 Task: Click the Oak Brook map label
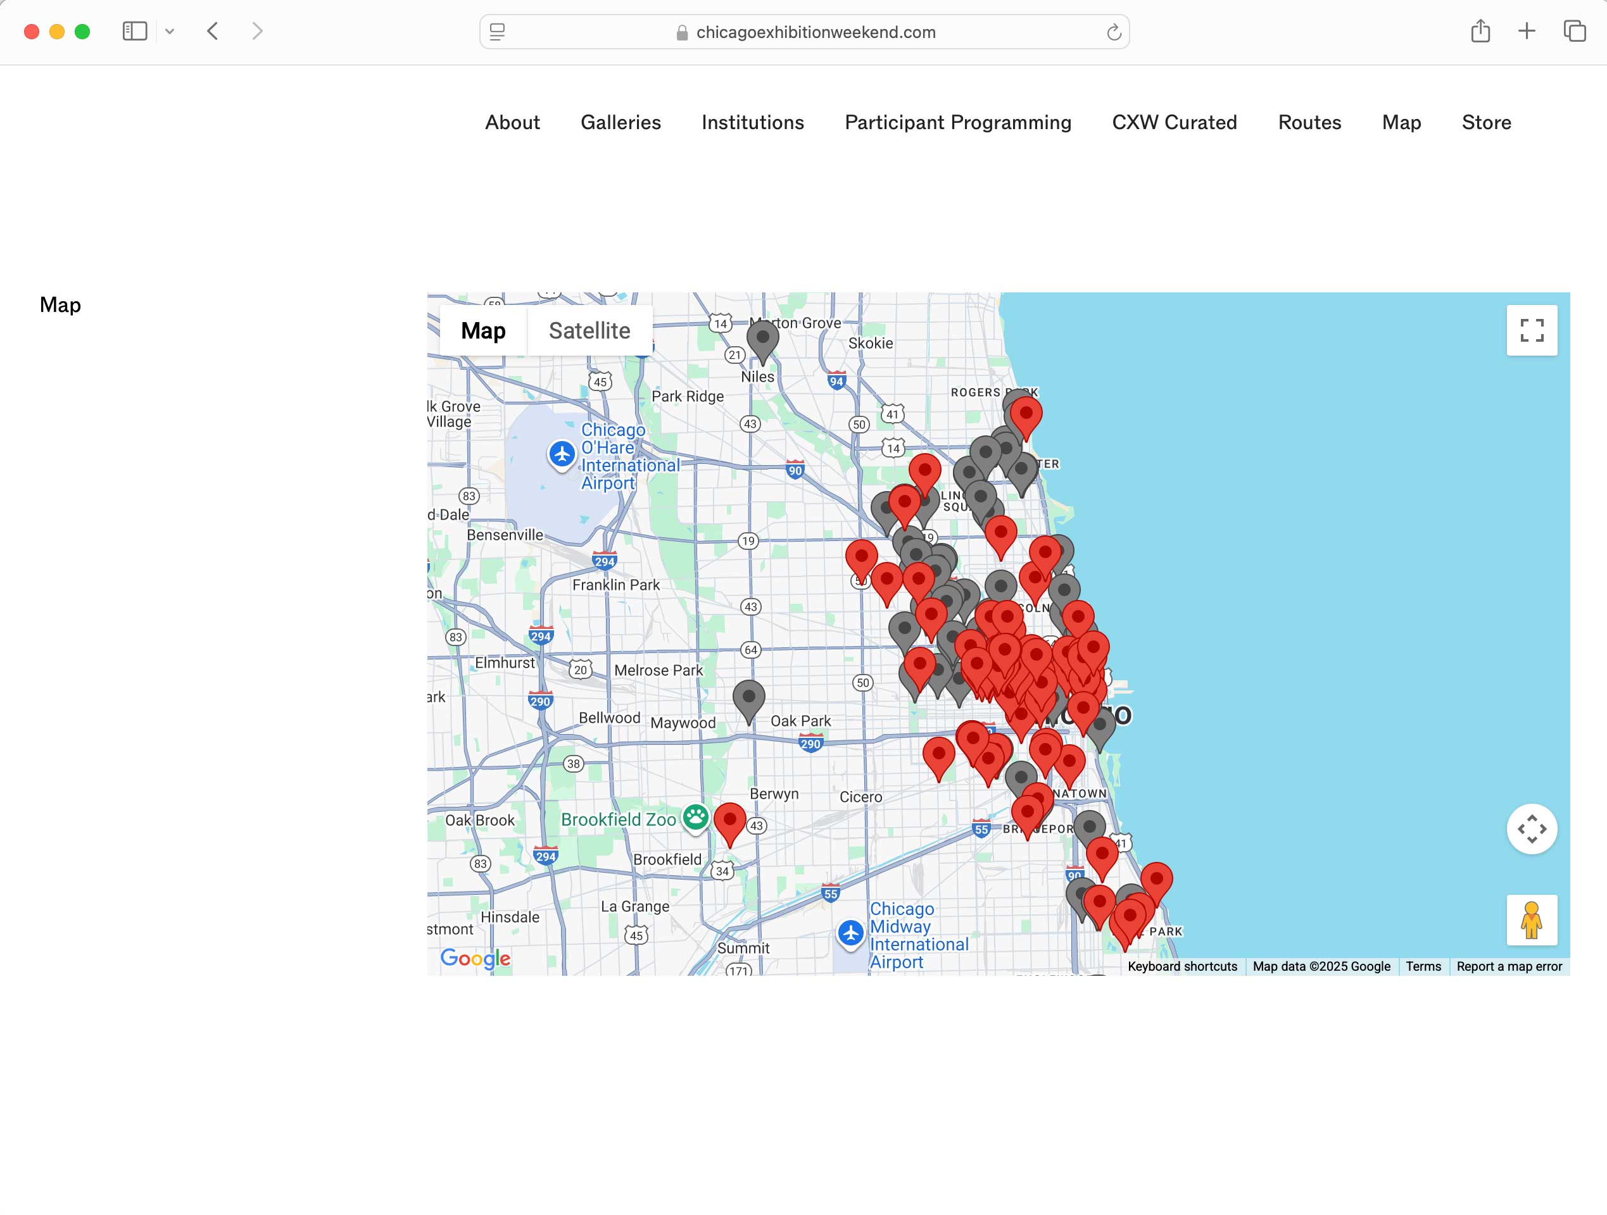tap(479, 820)
